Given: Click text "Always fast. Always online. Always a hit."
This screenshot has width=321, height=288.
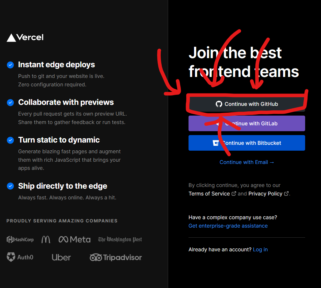Looking at the screenshot, I should [67, 197].
